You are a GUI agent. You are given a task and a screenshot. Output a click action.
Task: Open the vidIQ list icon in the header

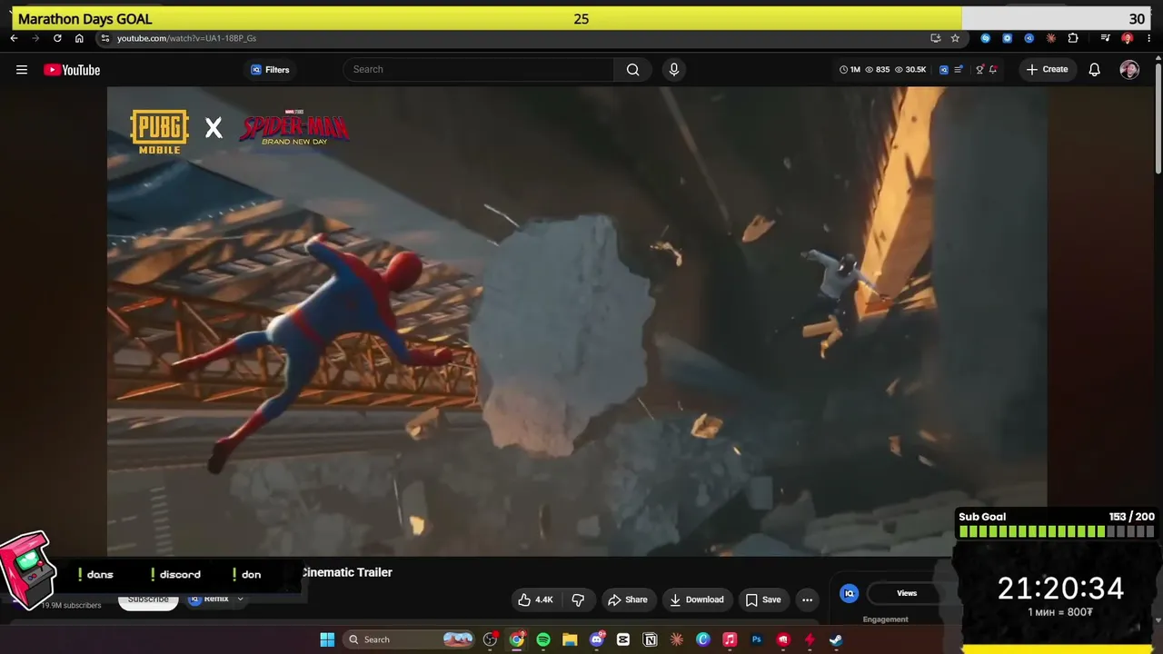tap(959, 70)
